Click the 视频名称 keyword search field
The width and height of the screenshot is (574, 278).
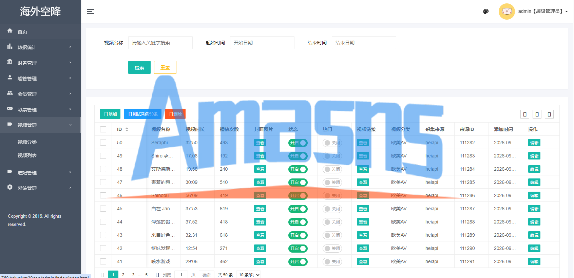pyautogui.click(x=160, y=43)
